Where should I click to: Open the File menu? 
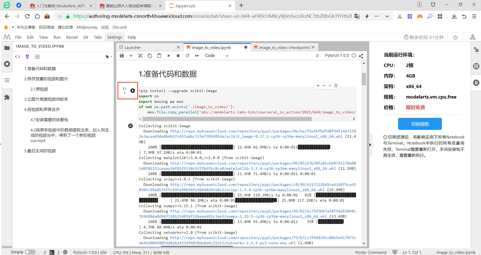[18, 37]
